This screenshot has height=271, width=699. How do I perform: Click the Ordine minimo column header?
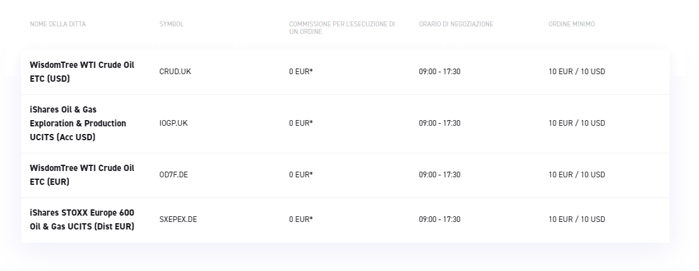[x=571, y=24]
